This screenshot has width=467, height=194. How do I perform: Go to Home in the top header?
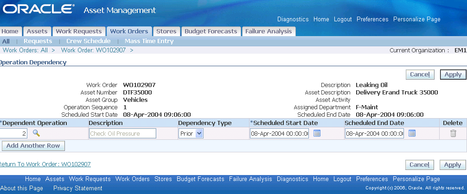pos(321,19)
